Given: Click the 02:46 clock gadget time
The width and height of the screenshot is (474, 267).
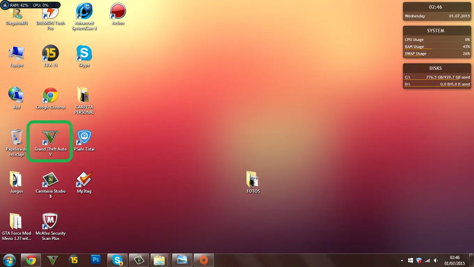Looking at the screenshot, I should click(x=436, y=7).
